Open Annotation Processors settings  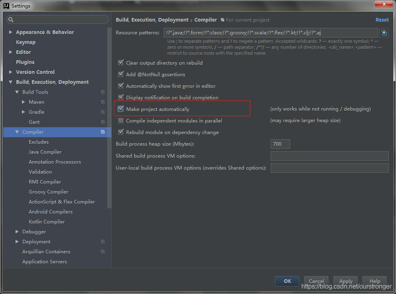(x=55, y=162)
